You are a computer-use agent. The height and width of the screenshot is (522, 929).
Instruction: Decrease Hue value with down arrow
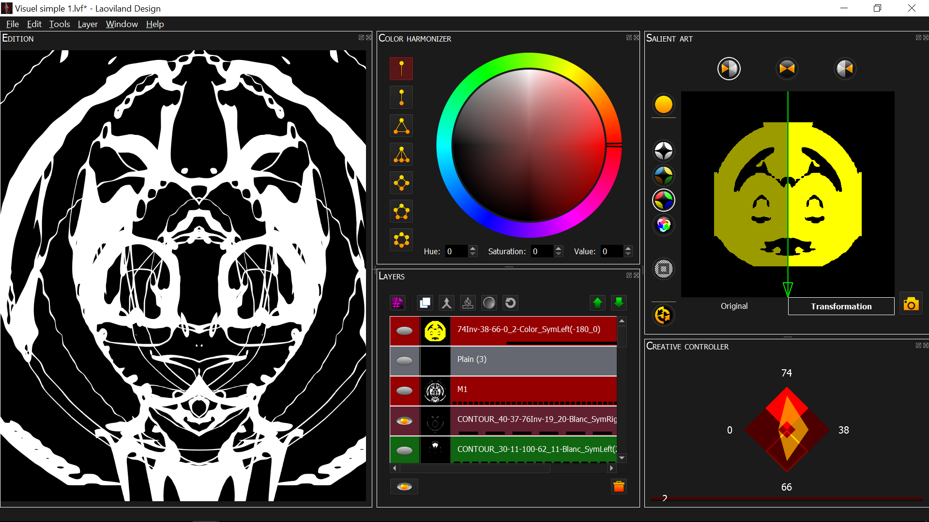coord(473,254)
